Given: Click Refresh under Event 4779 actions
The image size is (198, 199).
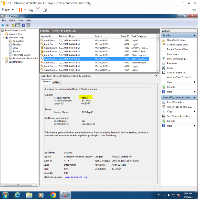Looking at the screenshot, I should point(171,121).
